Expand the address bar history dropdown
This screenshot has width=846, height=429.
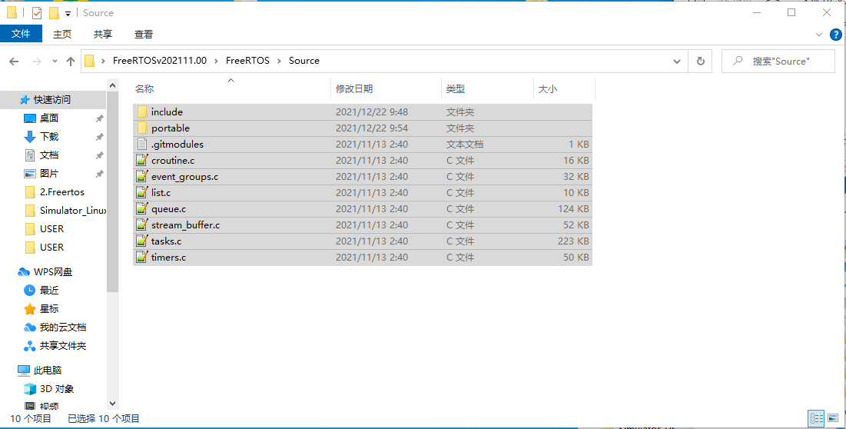tap(677, 61)
